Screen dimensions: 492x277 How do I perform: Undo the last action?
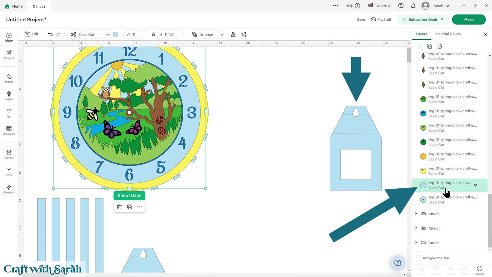(x=50, y=34)
